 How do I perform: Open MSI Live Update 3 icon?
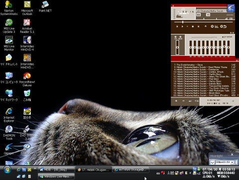[x=9, y=26]
